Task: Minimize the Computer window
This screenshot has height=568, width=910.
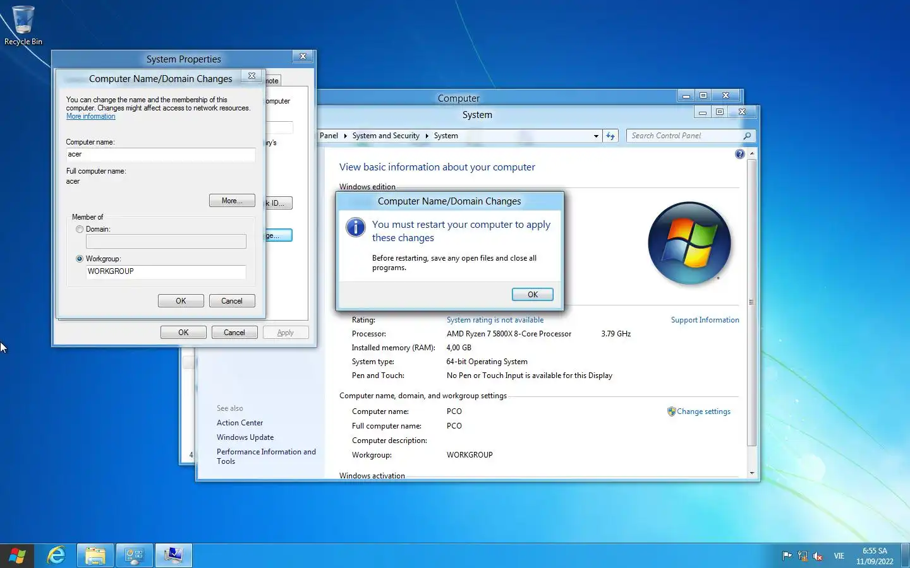Action: [x=686, y=95]
